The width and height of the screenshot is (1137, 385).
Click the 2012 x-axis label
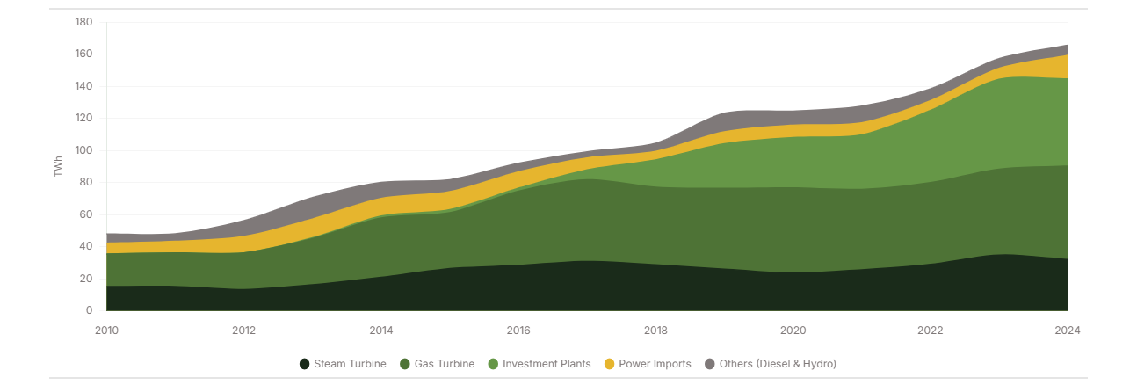click(x=243, y=331)
